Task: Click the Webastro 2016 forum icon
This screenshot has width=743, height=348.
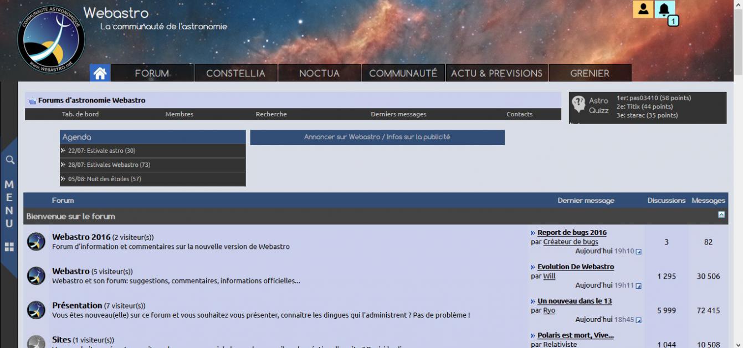Action: [36, 242]
